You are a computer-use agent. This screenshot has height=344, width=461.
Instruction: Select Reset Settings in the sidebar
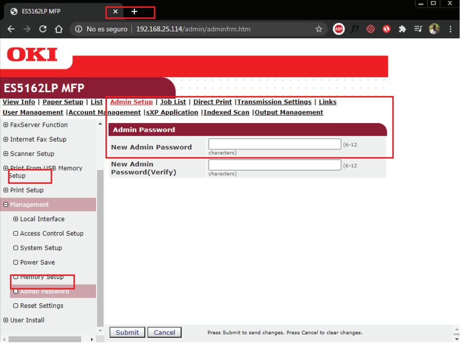pyautogui.click(x=41, y=306)
